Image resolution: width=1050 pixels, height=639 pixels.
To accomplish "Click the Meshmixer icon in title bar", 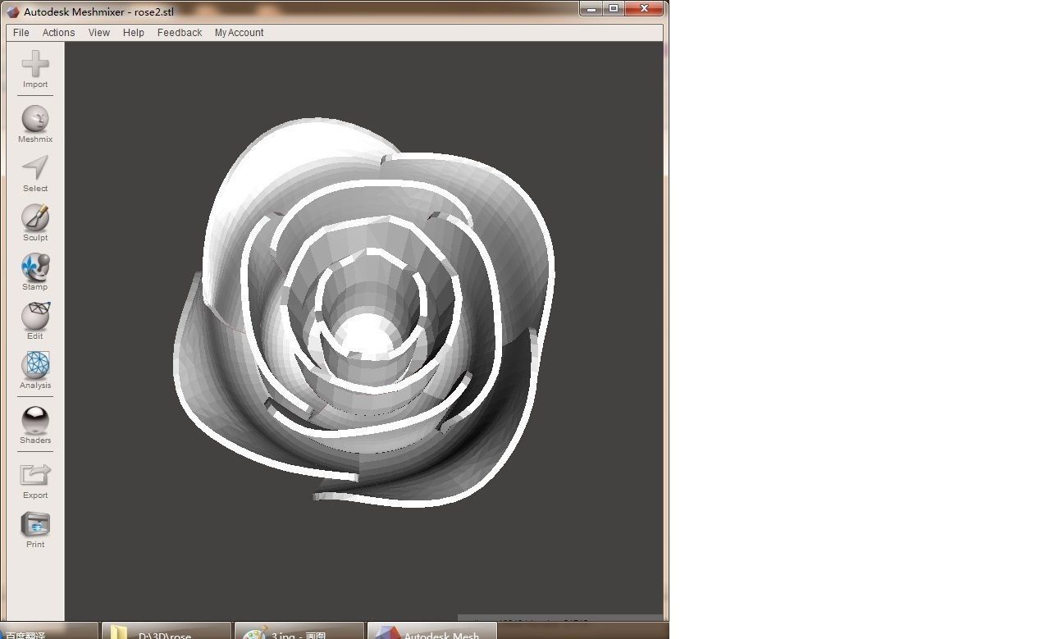I will click(13, 11).
